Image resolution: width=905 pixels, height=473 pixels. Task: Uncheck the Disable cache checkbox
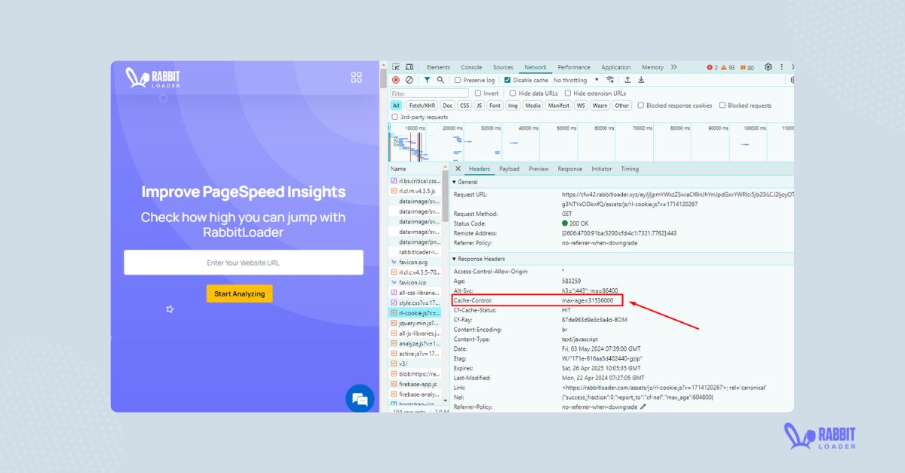(508, 80)
